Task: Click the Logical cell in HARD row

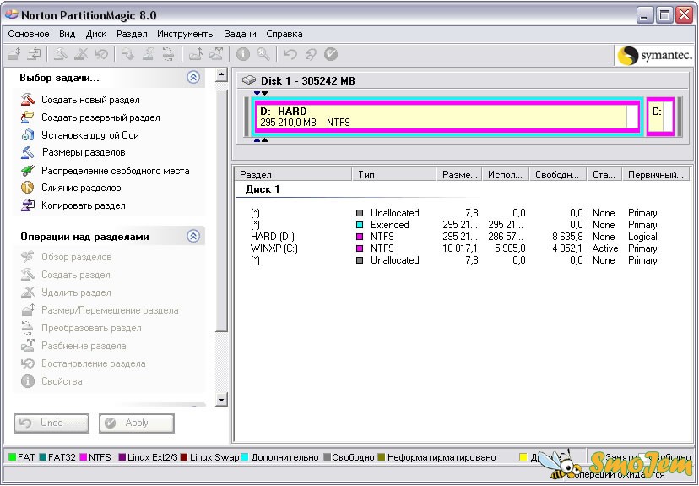Action: [642, 237]
